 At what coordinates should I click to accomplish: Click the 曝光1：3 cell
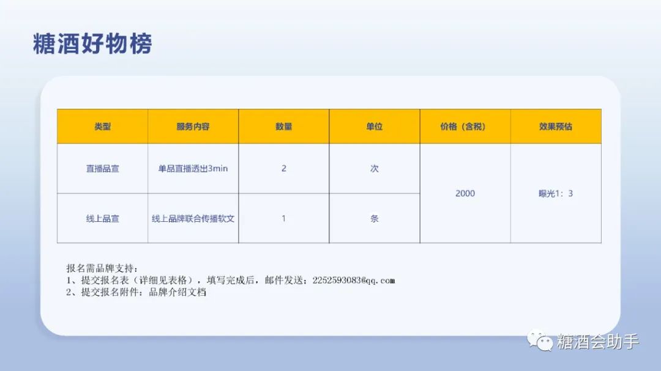point(556,193)
